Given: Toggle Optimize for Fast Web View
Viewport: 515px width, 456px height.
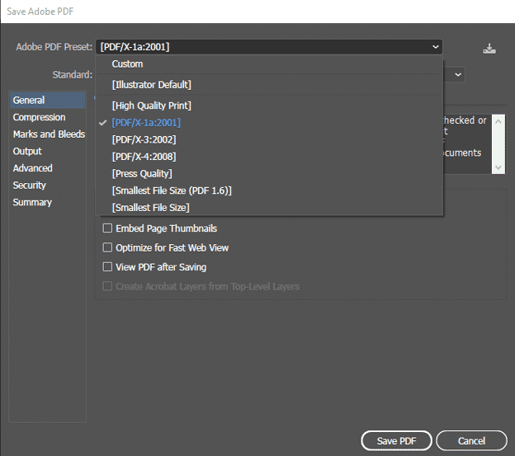Looking at the screenshot, I should [x=107, y=247].
